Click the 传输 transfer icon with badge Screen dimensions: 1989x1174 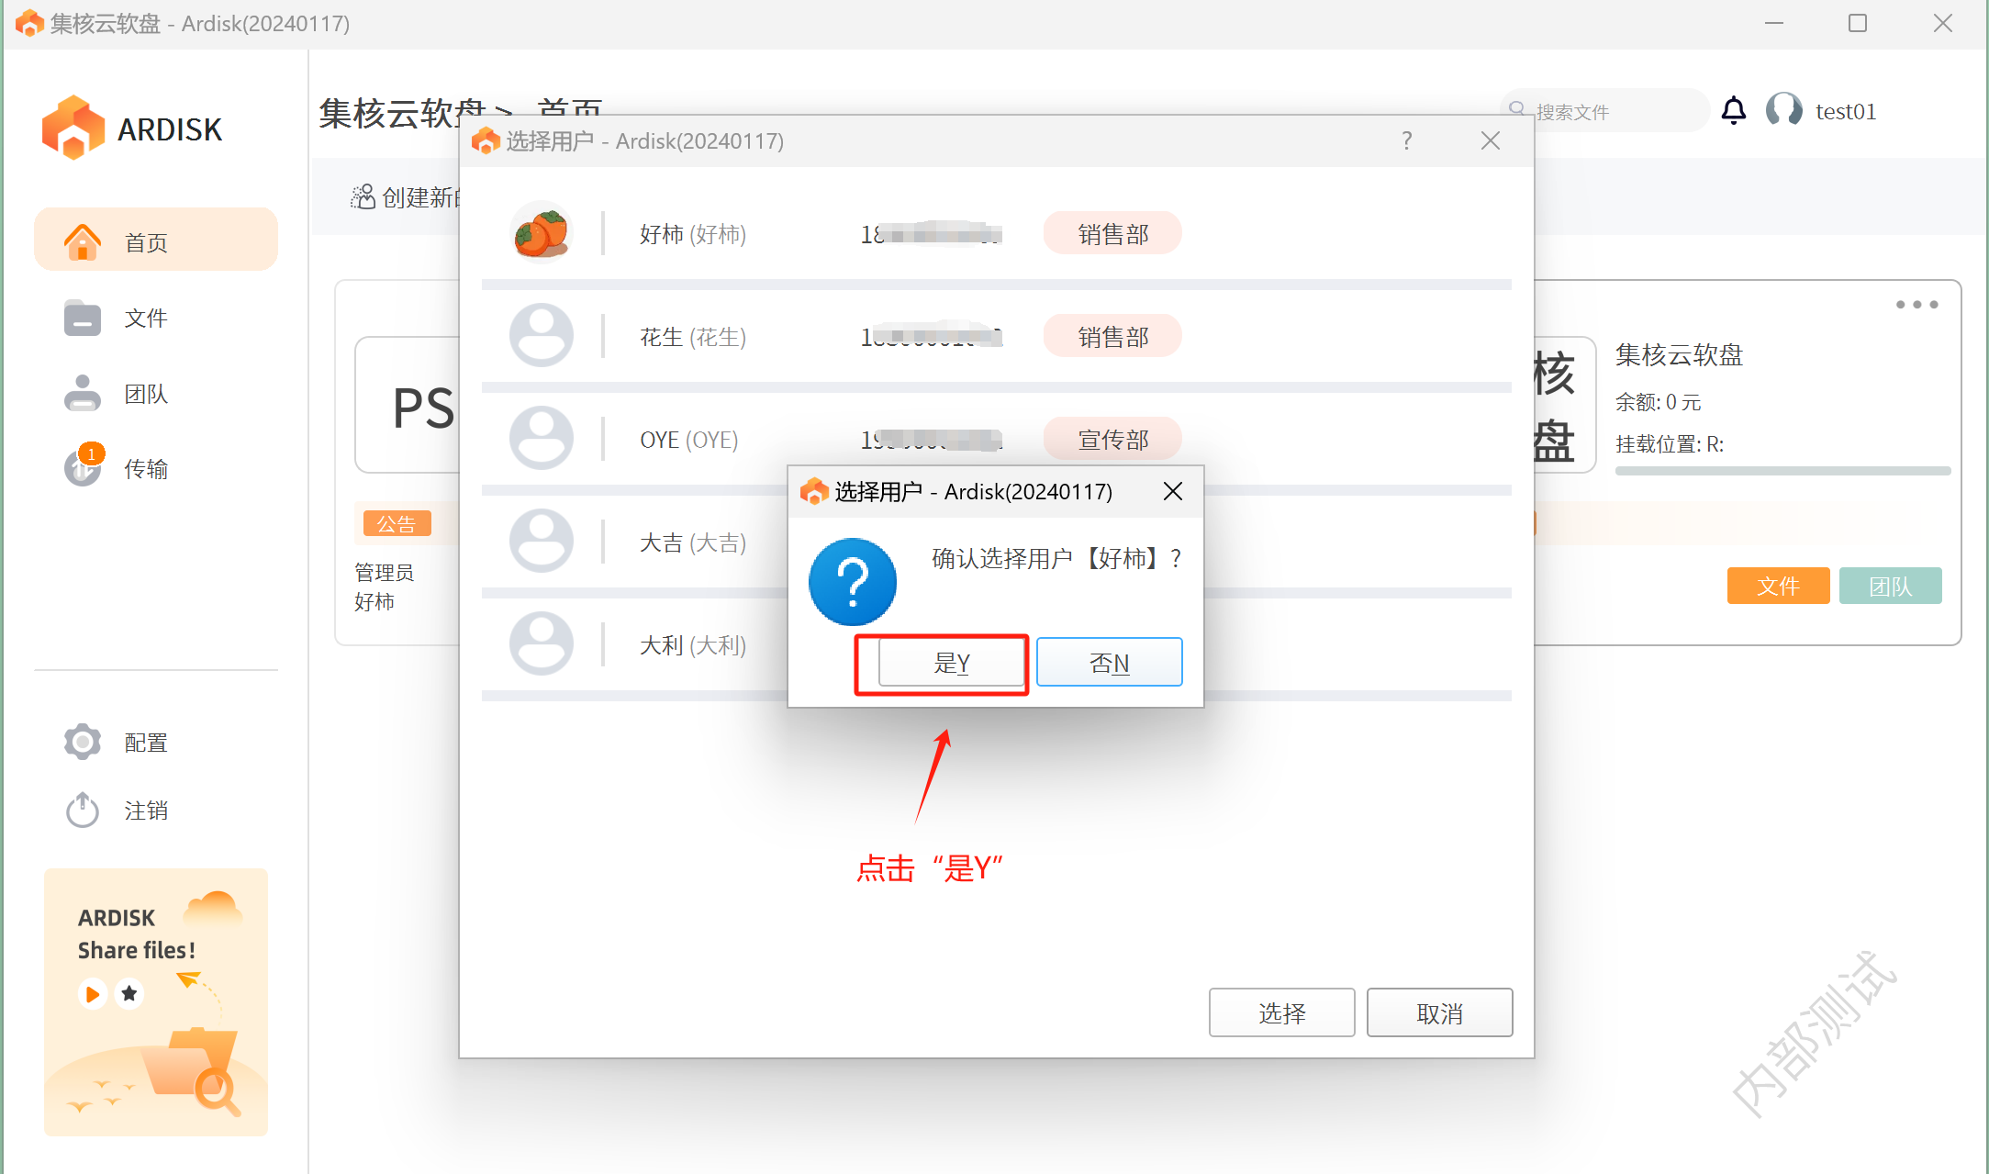point(83,467)
